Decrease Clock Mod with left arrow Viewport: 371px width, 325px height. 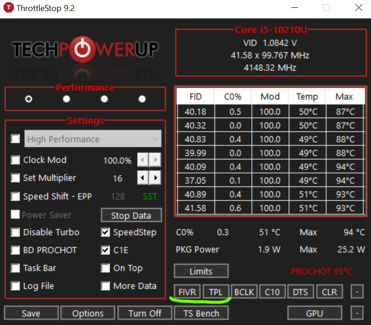click(143, 160)
